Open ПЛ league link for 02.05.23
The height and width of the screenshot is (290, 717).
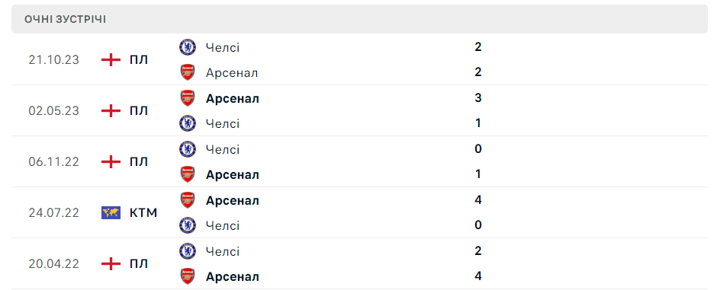(x=139, y=111)
